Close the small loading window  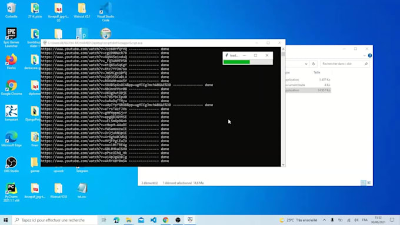coord(267,55)
